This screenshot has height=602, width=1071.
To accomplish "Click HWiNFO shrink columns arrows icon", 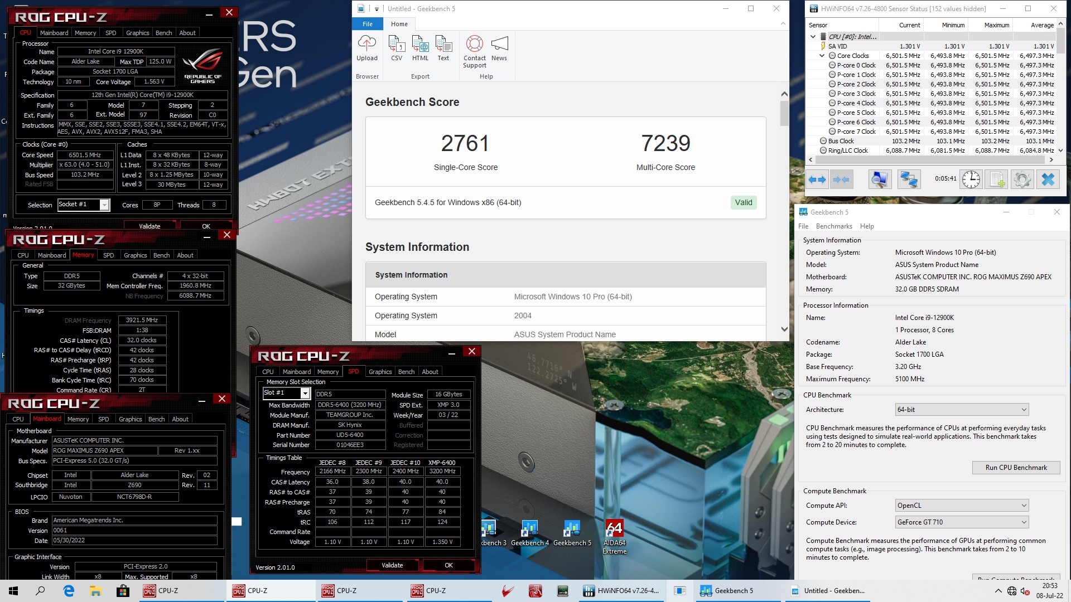I will coord(841,179).
